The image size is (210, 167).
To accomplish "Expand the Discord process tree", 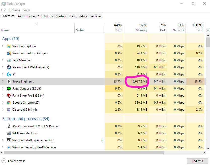I will (3, 110).
